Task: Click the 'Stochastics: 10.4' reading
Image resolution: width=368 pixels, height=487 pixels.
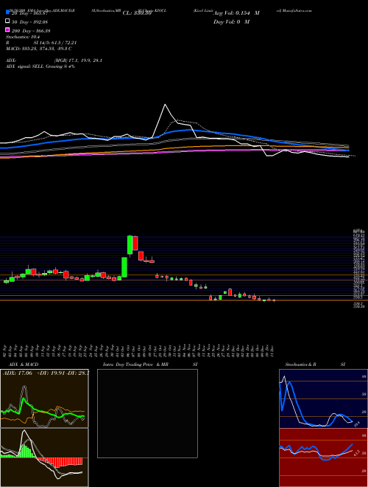Action: (x=22, y=37)
